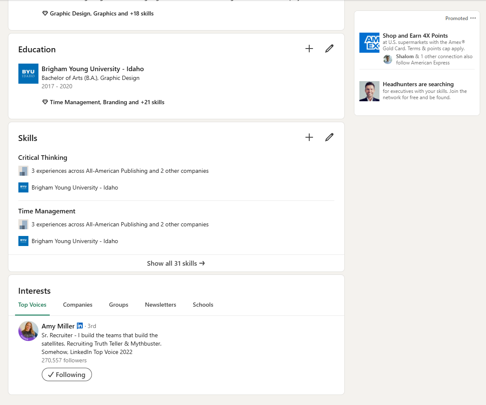Select the Schools interests tab
Image resolution: width=486 pixels, height=405 pixels.
click(203, 305)
